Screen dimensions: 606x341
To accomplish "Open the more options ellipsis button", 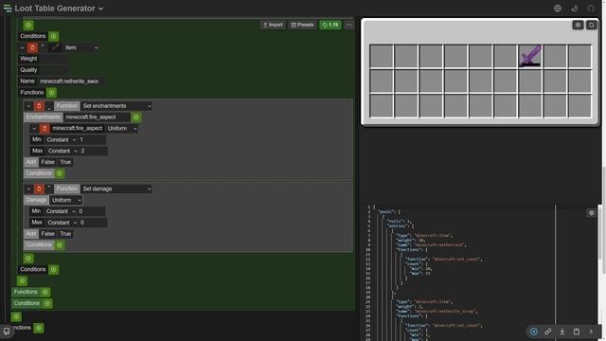I will click(x=349, y=25).
